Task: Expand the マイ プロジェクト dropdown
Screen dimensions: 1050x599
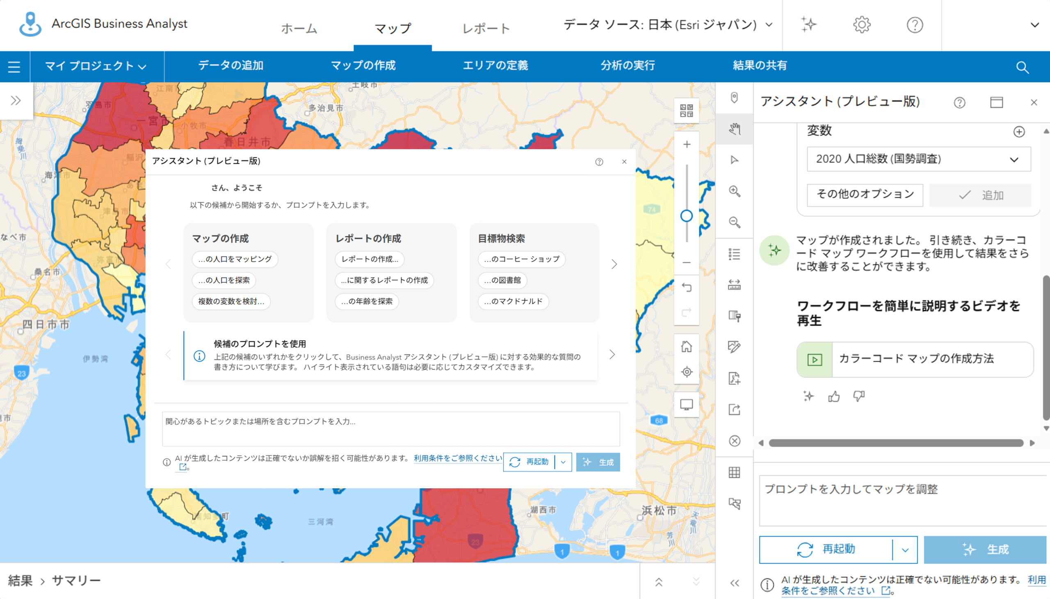Action: [x=96, y=66]
